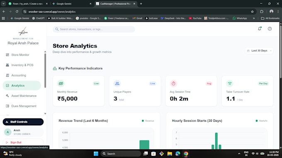282x158 pixels.
Task: Click the sidebar scrollbar thumb
Action: [x=45, y=71]
